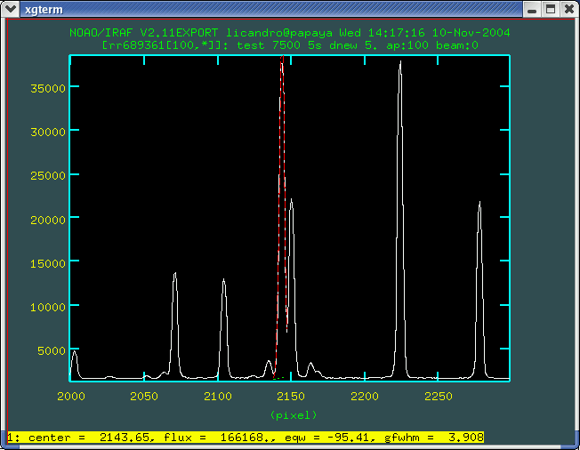Close the xgterm window

tap(568, 9)
